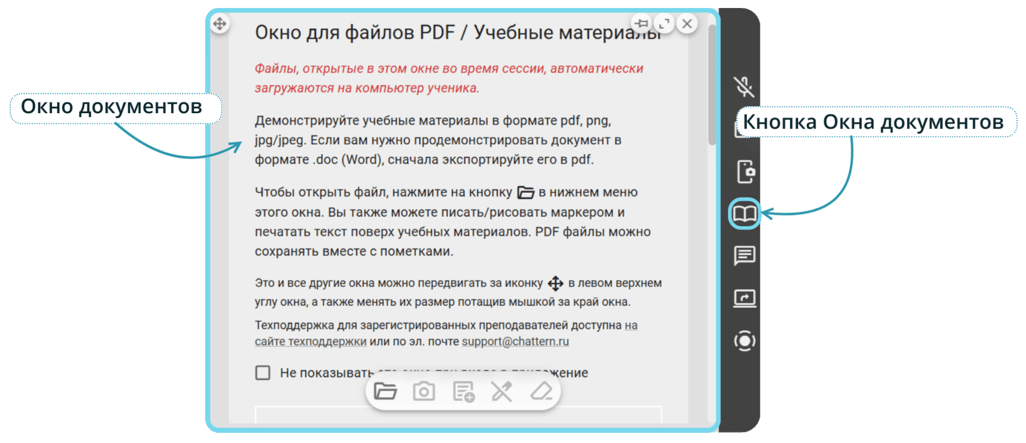Image resolution: width=1026 pixels, height=443 pixels.
Task: Click the device-with-camera icon in the sidebar
Action: pyautogui.click(x=745, y=171)
